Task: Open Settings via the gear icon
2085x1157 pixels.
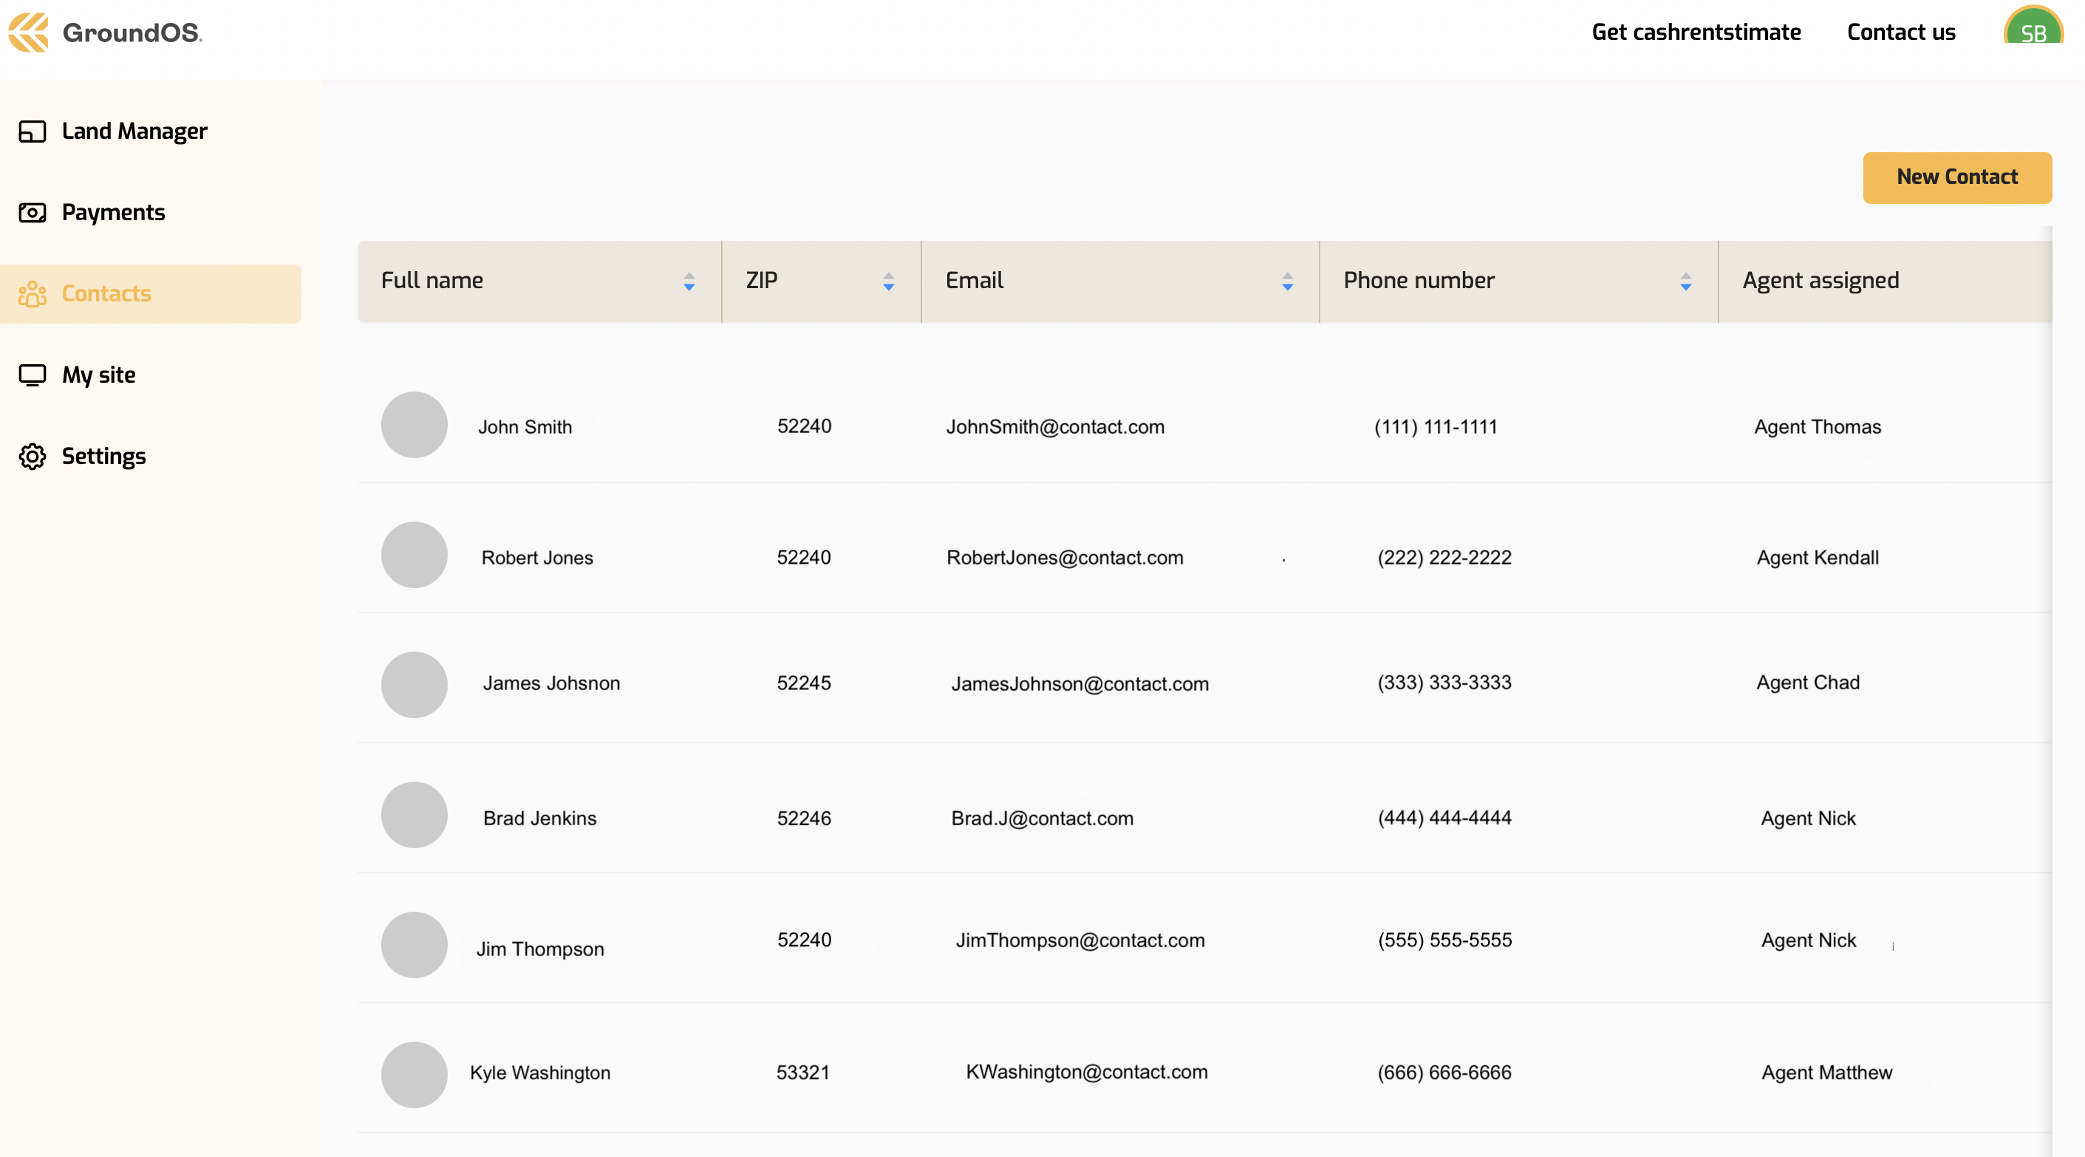Action: coord(33,457)
